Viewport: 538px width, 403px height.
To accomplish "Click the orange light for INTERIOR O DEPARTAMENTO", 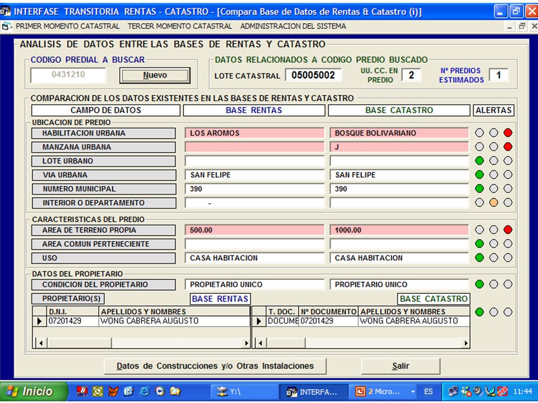I will click(493, 203).
